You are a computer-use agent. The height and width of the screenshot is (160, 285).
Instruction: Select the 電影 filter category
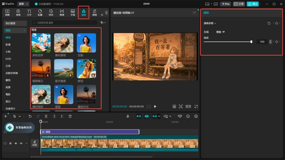(x=8, y=94)
